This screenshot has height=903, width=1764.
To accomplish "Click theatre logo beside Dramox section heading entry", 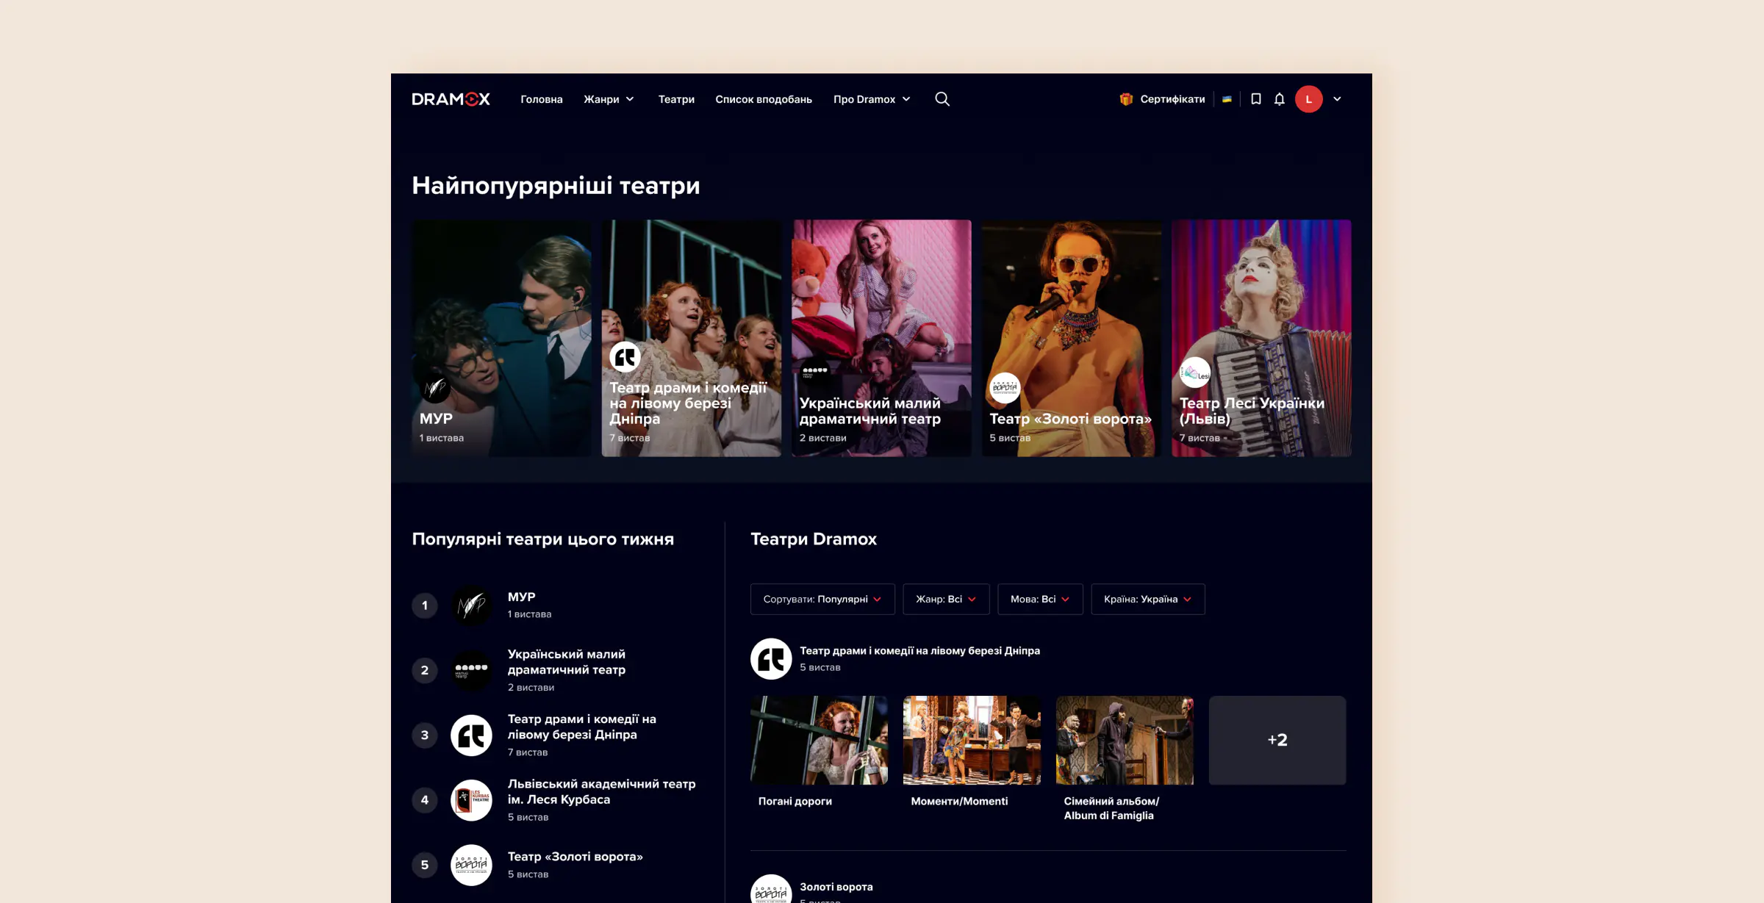I will pyautogui.click(x=771, y=658).
